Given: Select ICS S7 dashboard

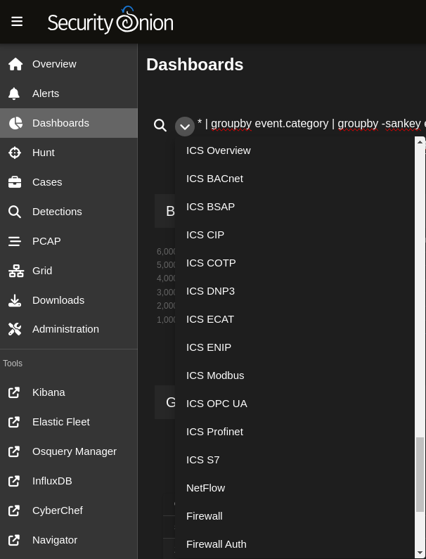Looking at the screenshot, I should 295,460.
